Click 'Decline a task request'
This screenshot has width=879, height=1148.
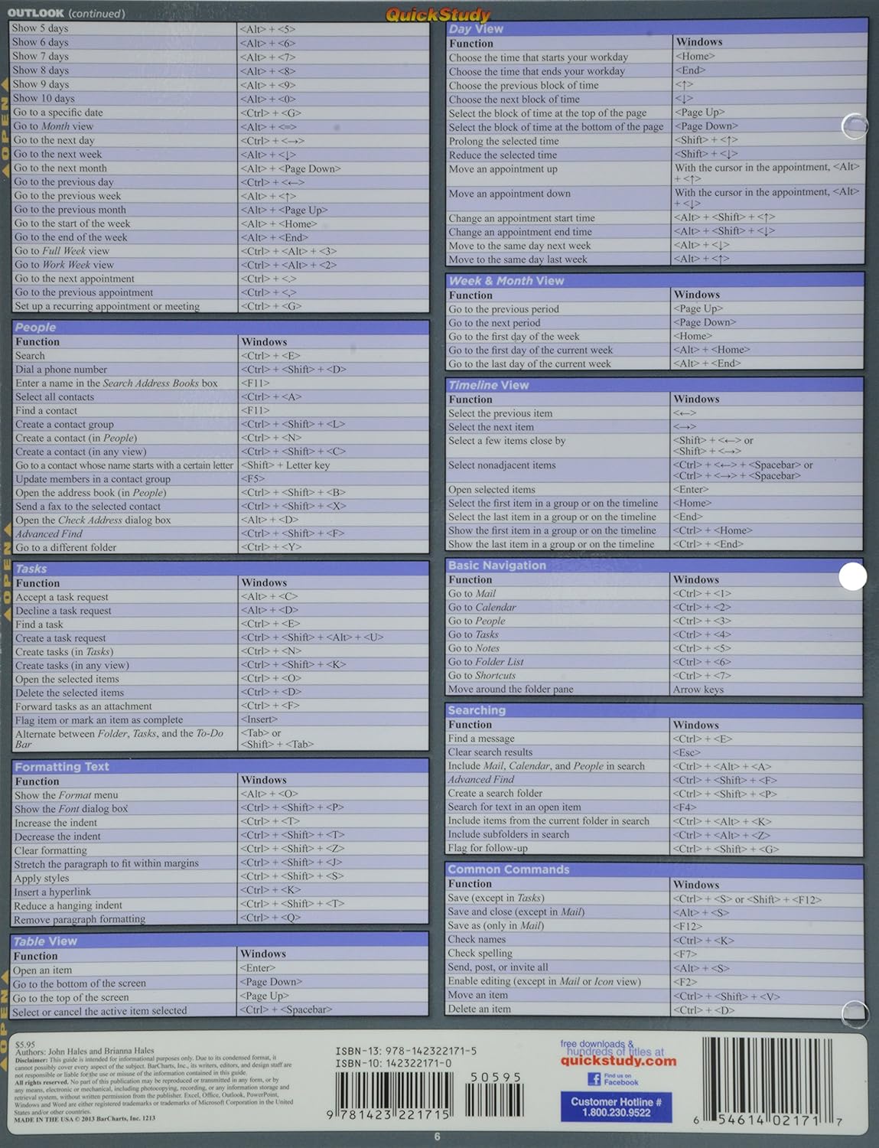point(63,611)
